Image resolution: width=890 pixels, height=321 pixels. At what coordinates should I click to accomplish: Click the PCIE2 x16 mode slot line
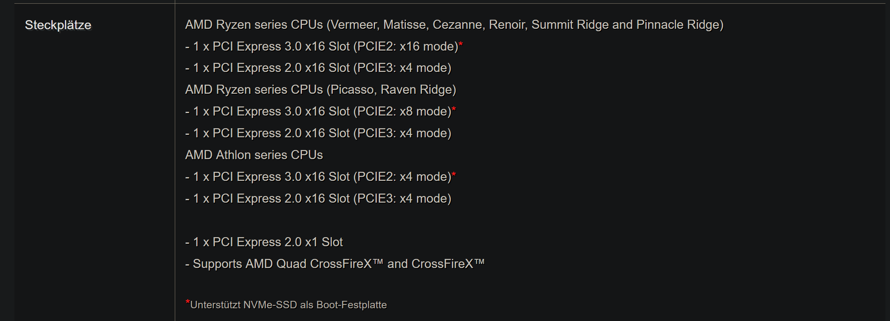pyautogui.click(x=324, y=46)
